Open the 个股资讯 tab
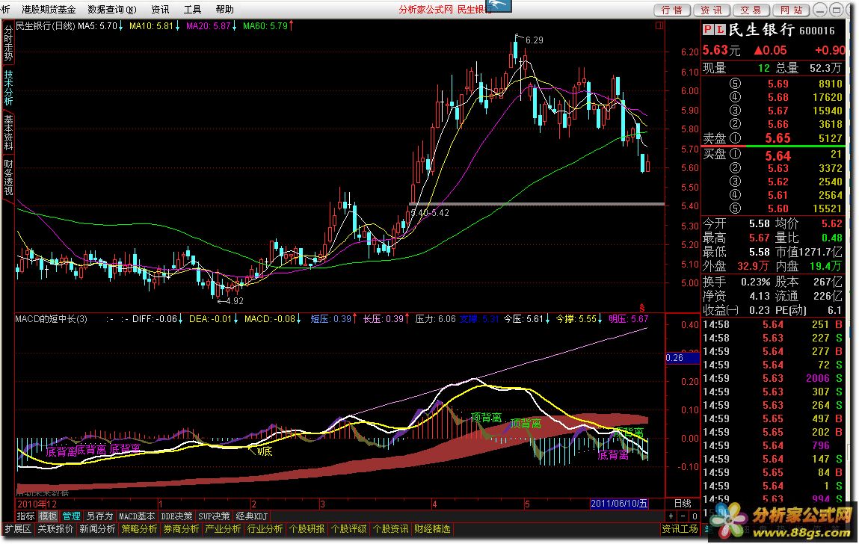The image size is (859, 544). [x=390, y=528]
